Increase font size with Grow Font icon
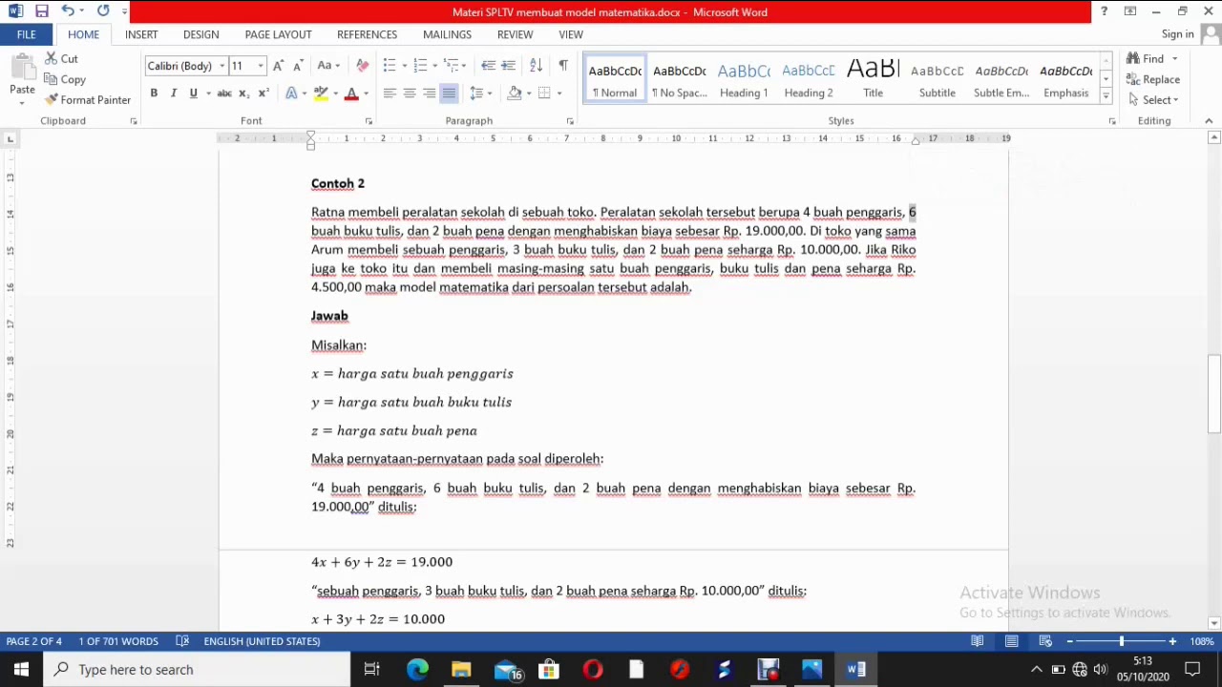 click(278, 66)
